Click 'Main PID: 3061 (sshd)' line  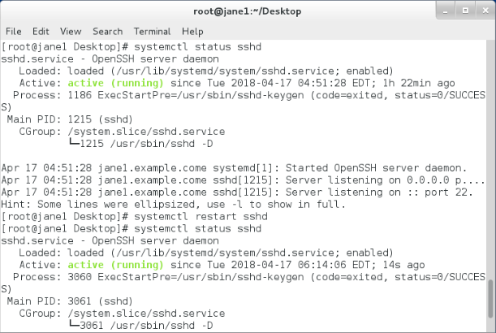(x=70, y=301)
